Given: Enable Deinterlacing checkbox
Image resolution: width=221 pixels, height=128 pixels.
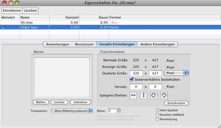Looking at the screenshot, I should 157,119.
